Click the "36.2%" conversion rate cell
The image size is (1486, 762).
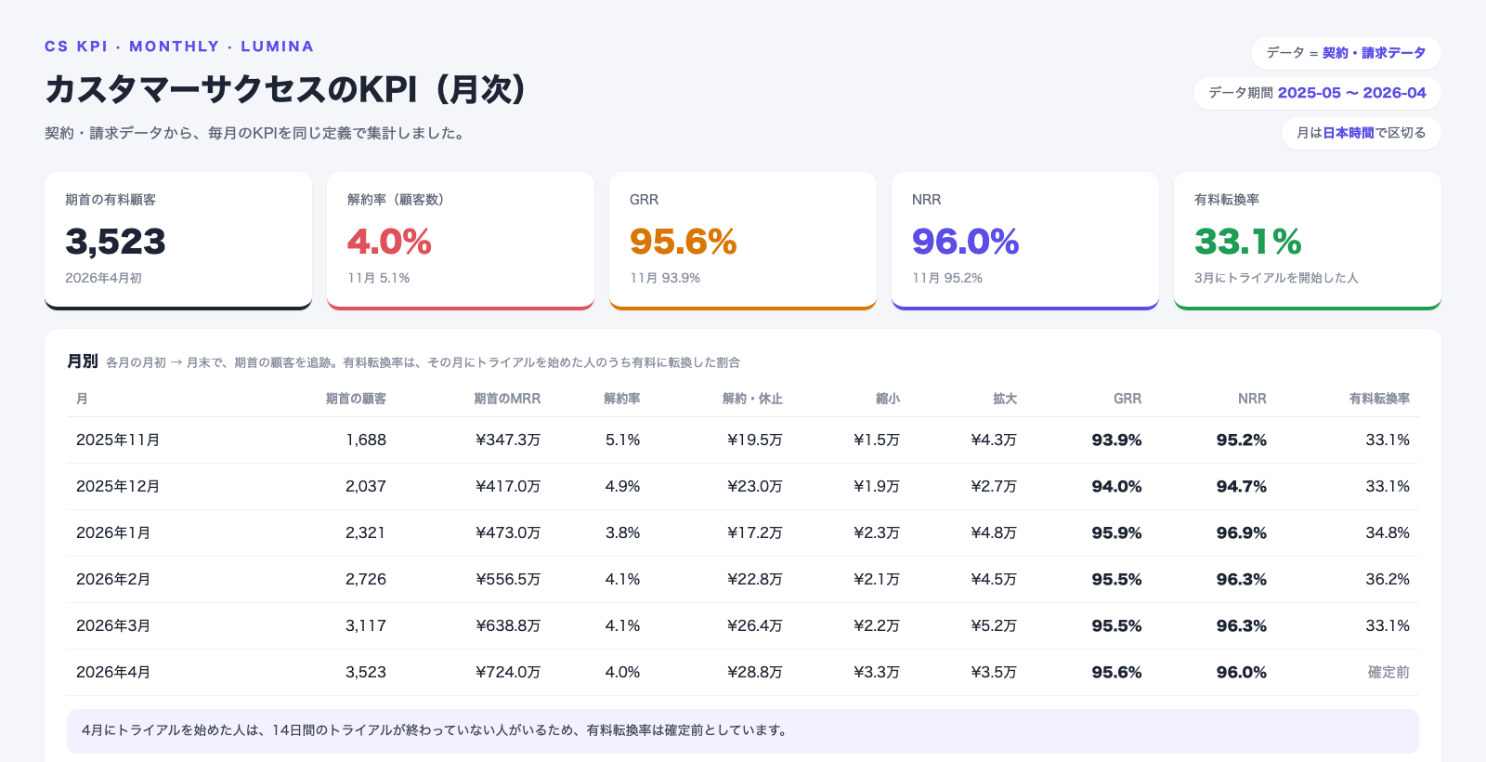point(1388,579)
